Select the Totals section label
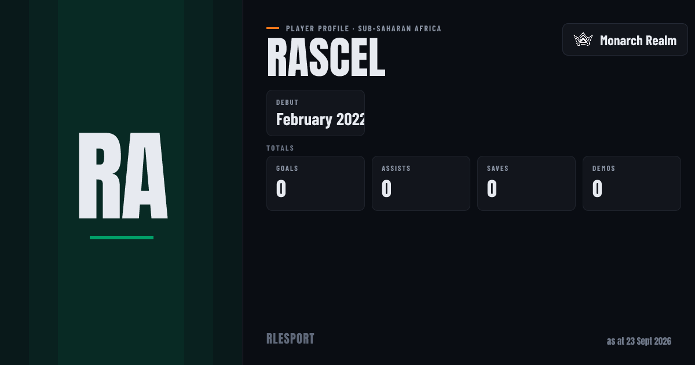695x365 pixels. point(280,148)
